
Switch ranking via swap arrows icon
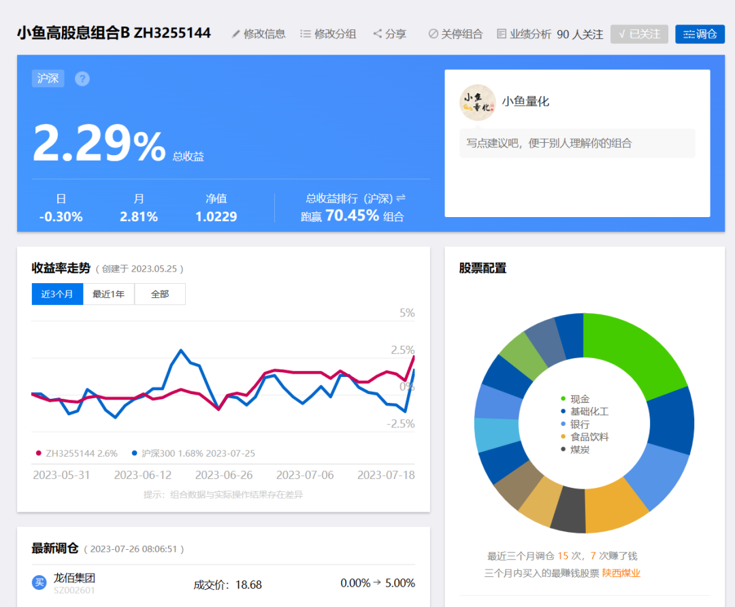(401, 198)
